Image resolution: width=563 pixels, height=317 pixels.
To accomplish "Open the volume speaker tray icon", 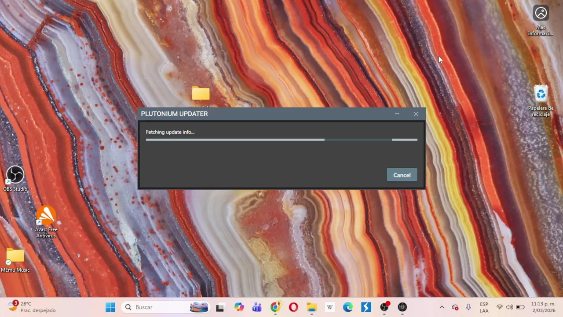I will pos(509,307).
